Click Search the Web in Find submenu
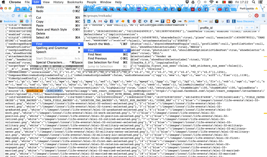 coord(107,44)
